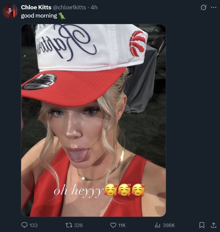This screenshot has height=232, width=220.
Task: Click the Chloe Kitts display name
Action: [x=36, y=7]
